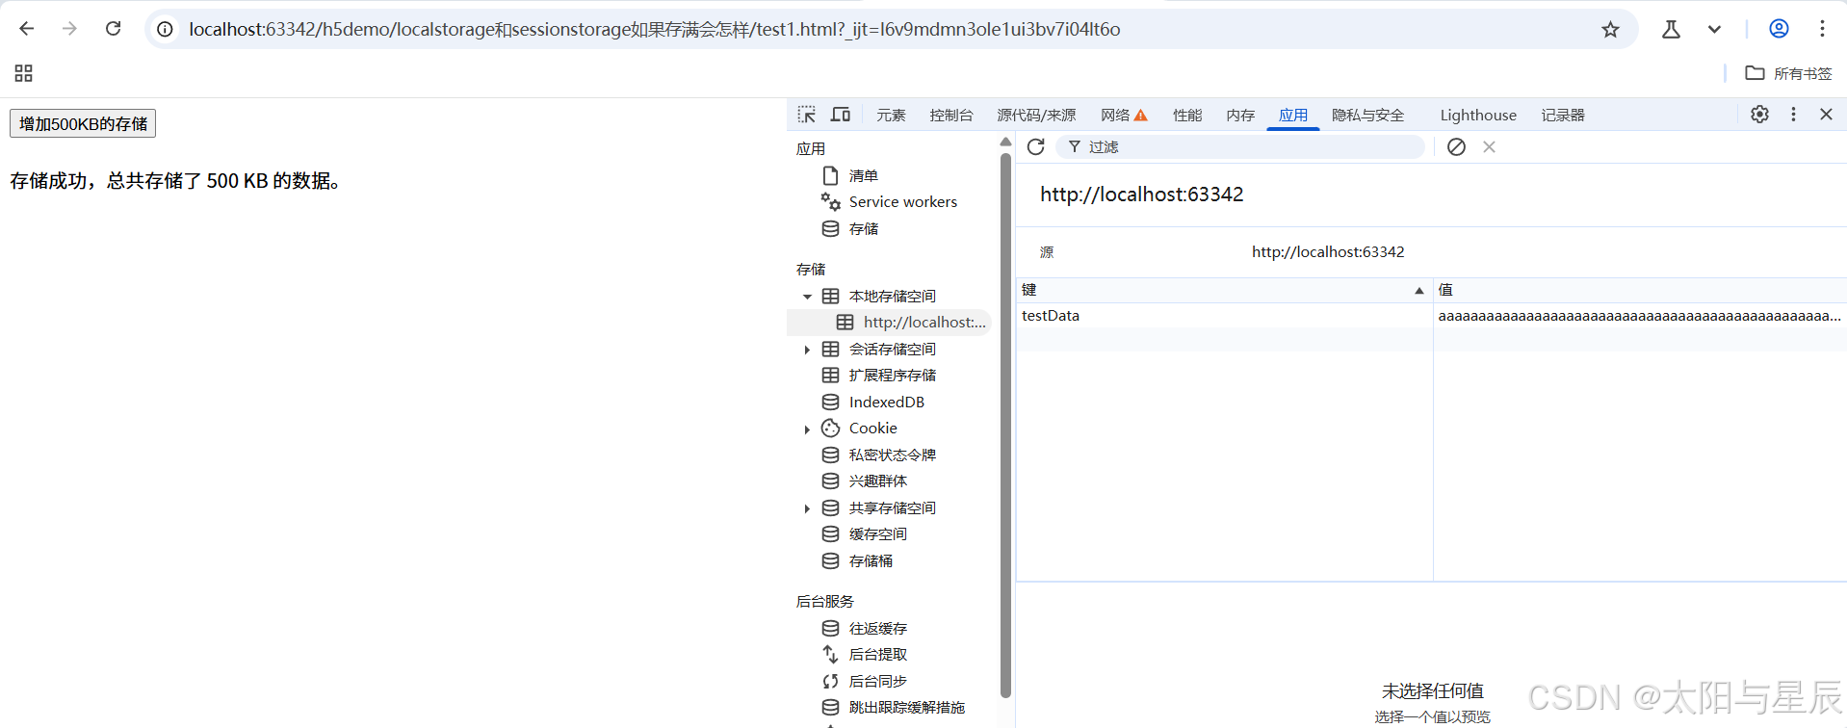Viewport: 1847px width, 728px height.
Task: Open the profile account icon
Action: tap(1779, 29)
